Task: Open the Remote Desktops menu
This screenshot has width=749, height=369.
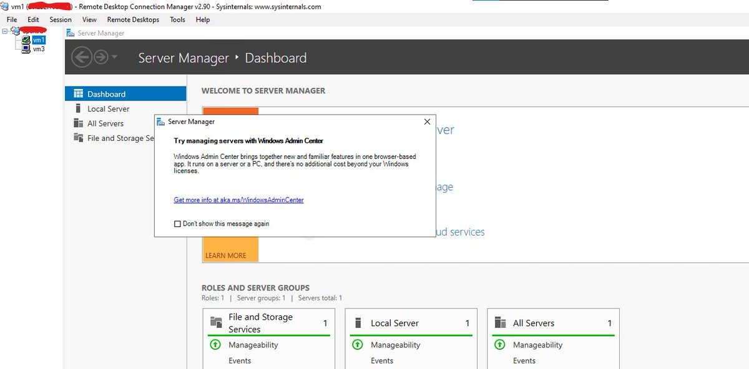Action: click(133, 19)
